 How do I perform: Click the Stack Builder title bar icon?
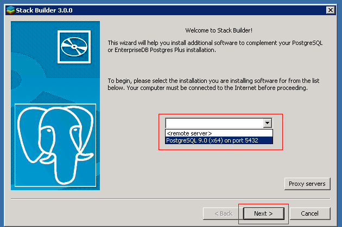point(10,10)
